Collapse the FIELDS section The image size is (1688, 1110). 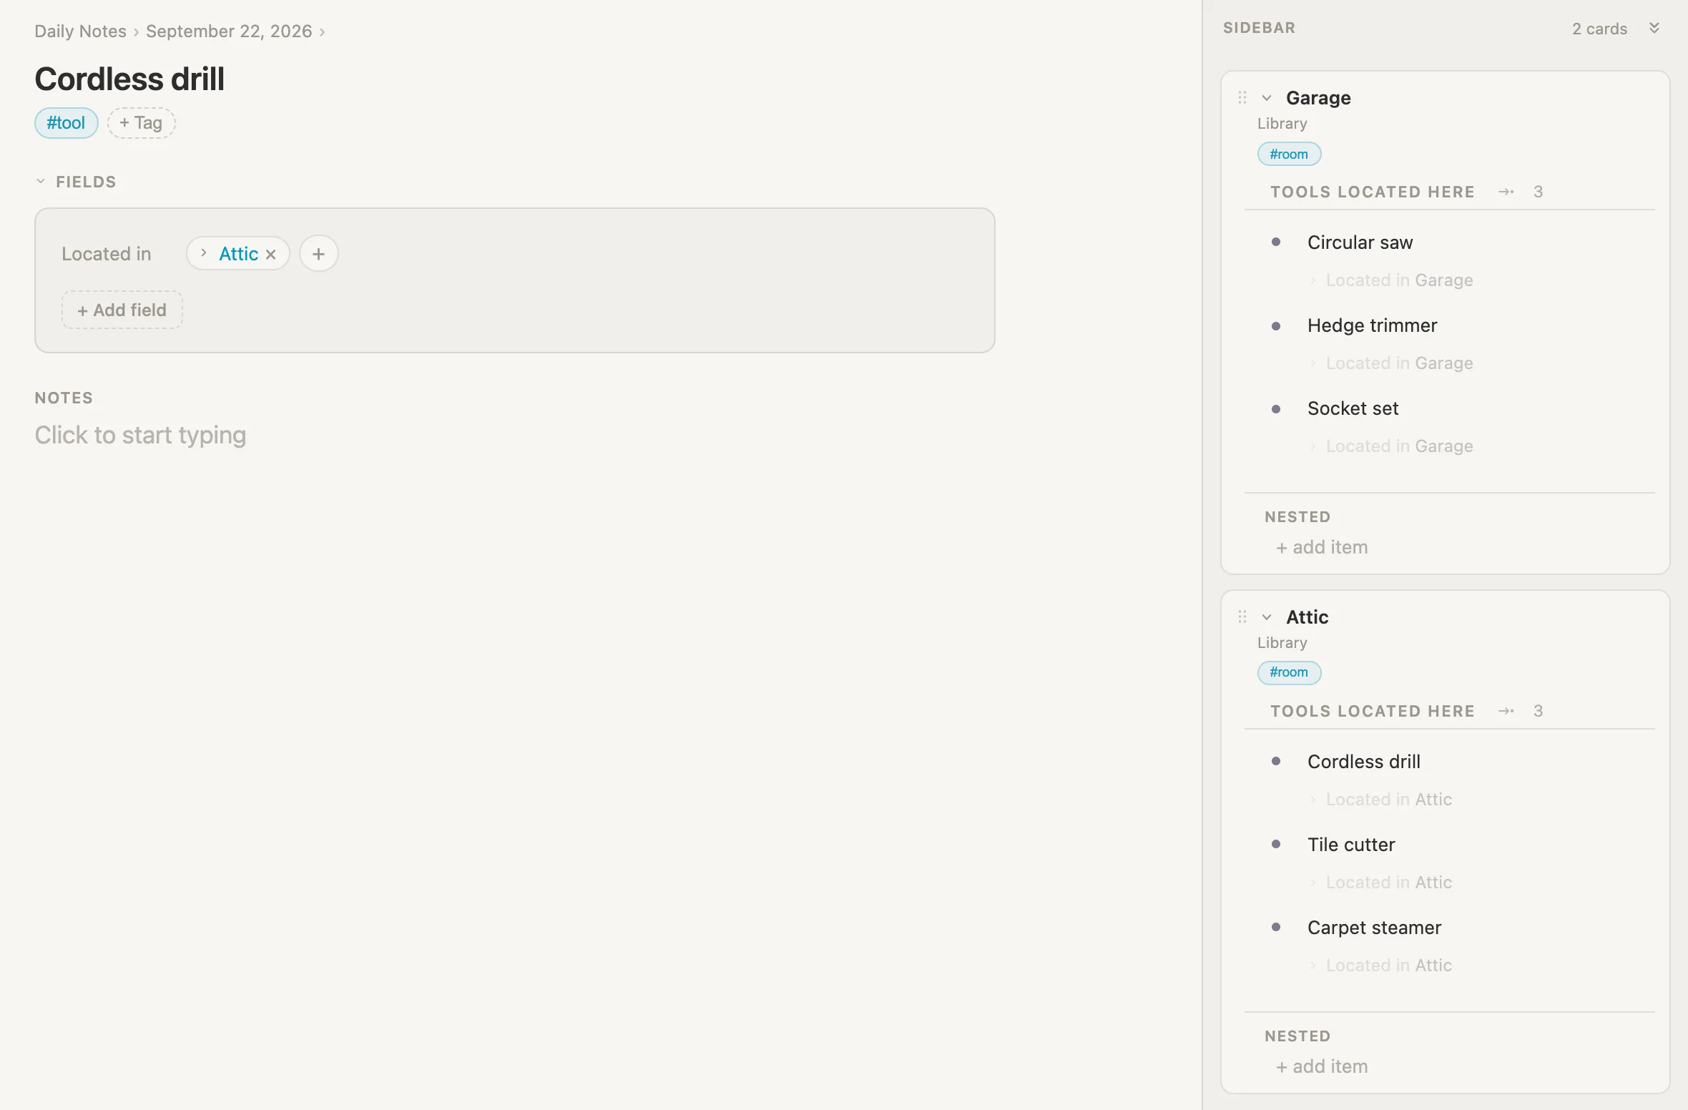click(x=41, y=182)
